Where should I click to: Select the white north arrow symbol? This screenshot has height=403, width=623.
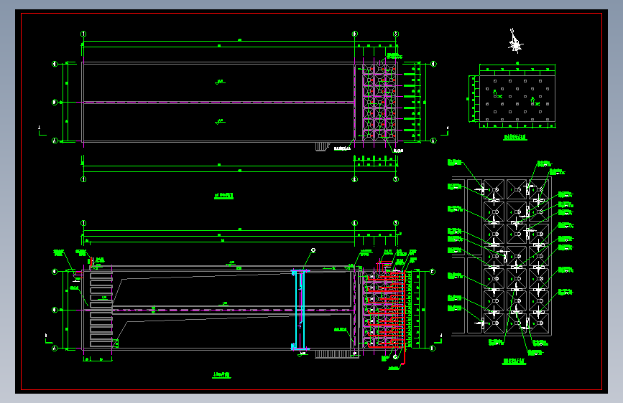pos(515,42)
